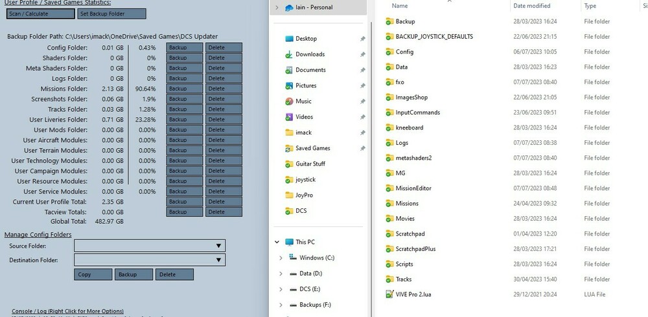Delete the Missions Folder contents

point(224,89)
